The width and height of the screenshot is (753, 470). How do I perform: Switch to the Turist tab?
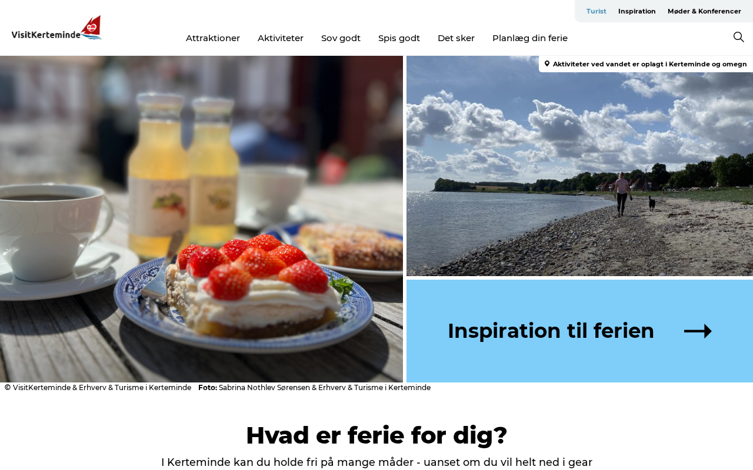596,11
